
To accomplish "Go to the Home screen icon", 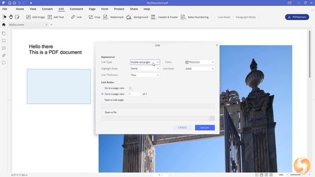I will click(x=3, y=25).
